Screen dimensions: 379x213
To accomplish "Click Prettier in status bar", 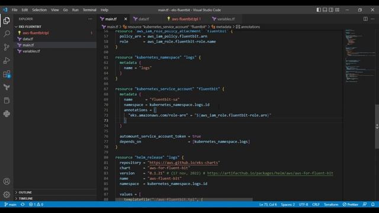I will 350,205.
